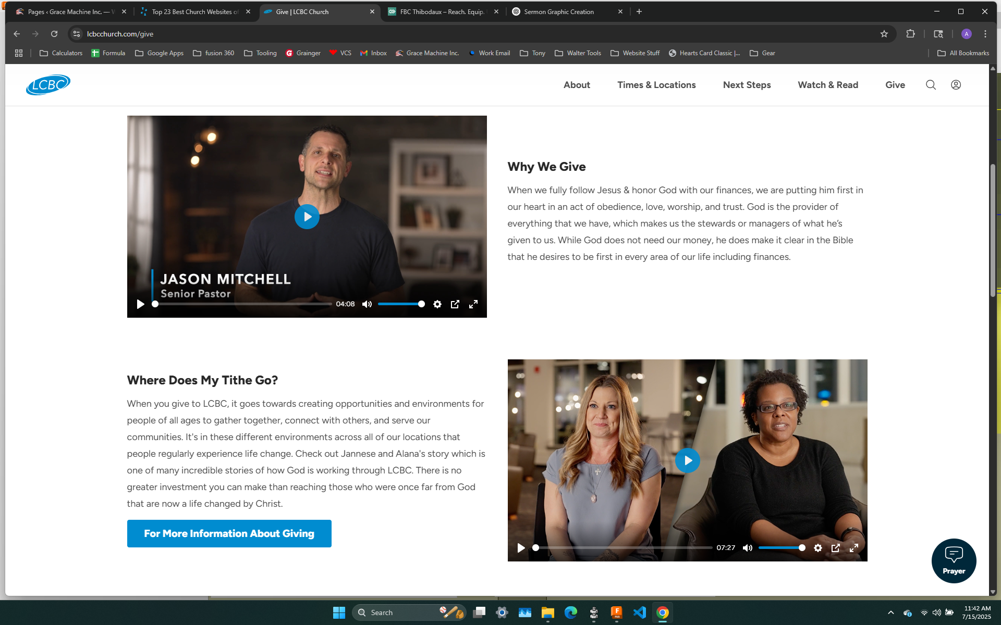1001x625 pixels.
Task: Open the Prayer chat bubble
Action: pyautogui.click(x=954, y=560)
